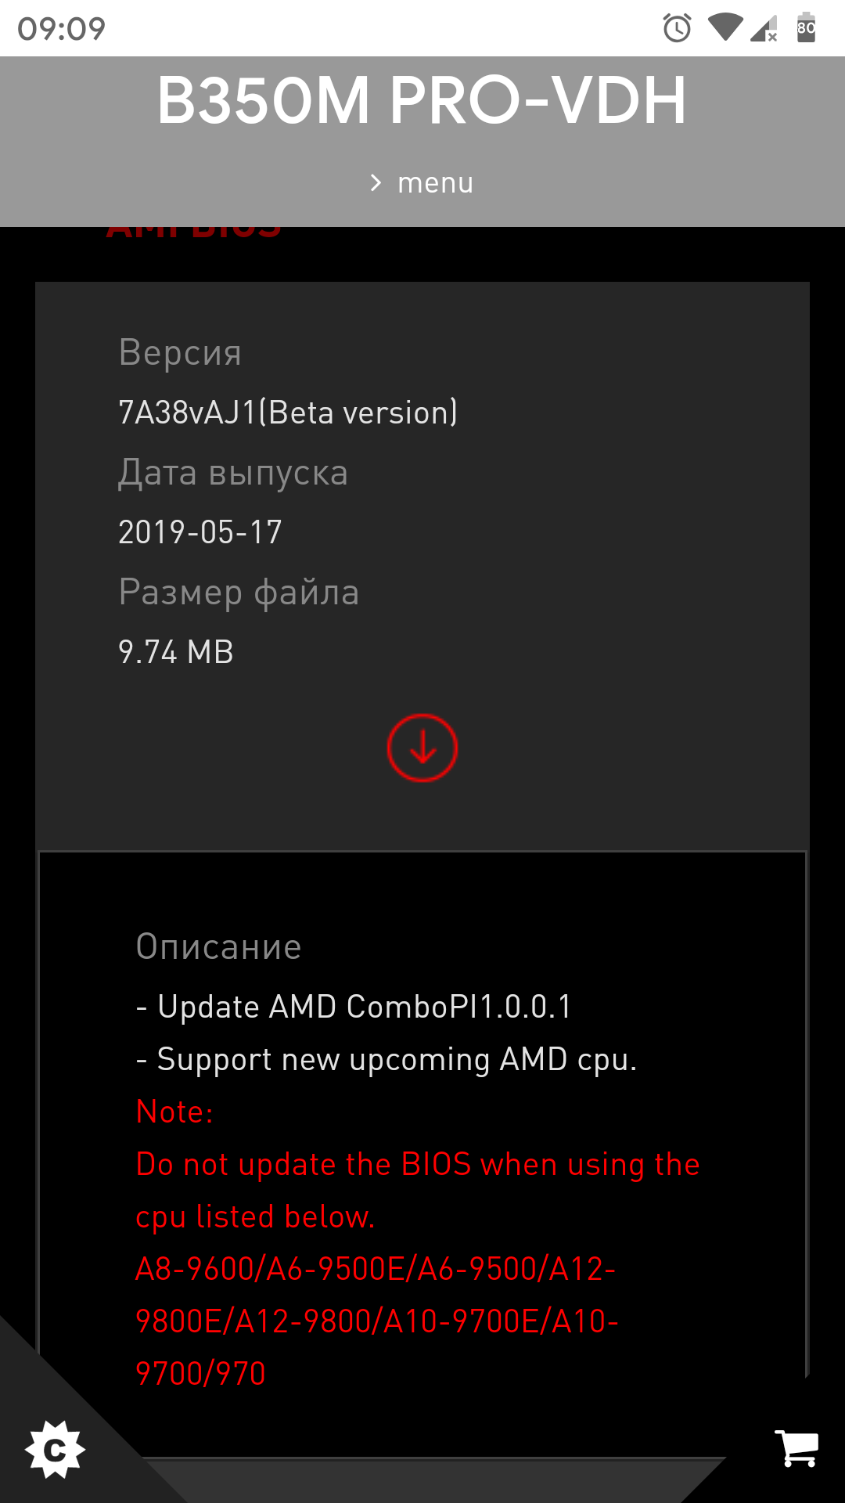845x1503 pixels.
Task: Select the partially hidden AMI BIOS heading
Action: [194, 232]
